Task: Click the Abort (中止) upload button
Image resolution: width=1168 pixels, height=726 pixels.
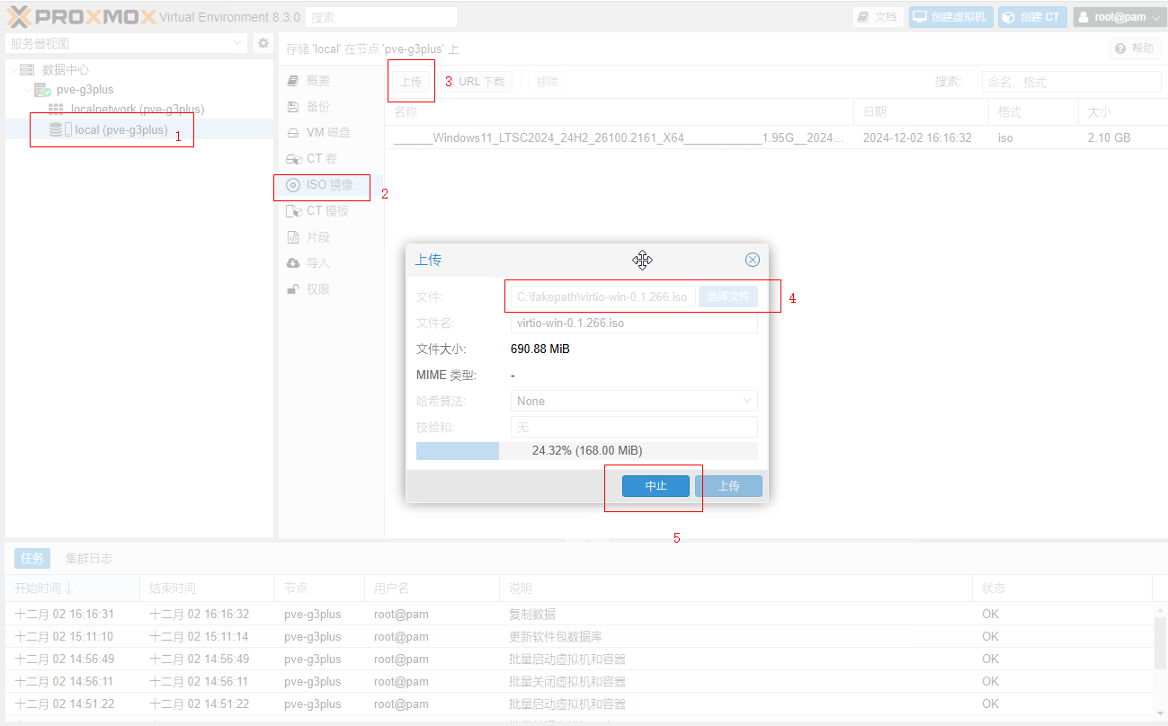Action: click(655, 486)
